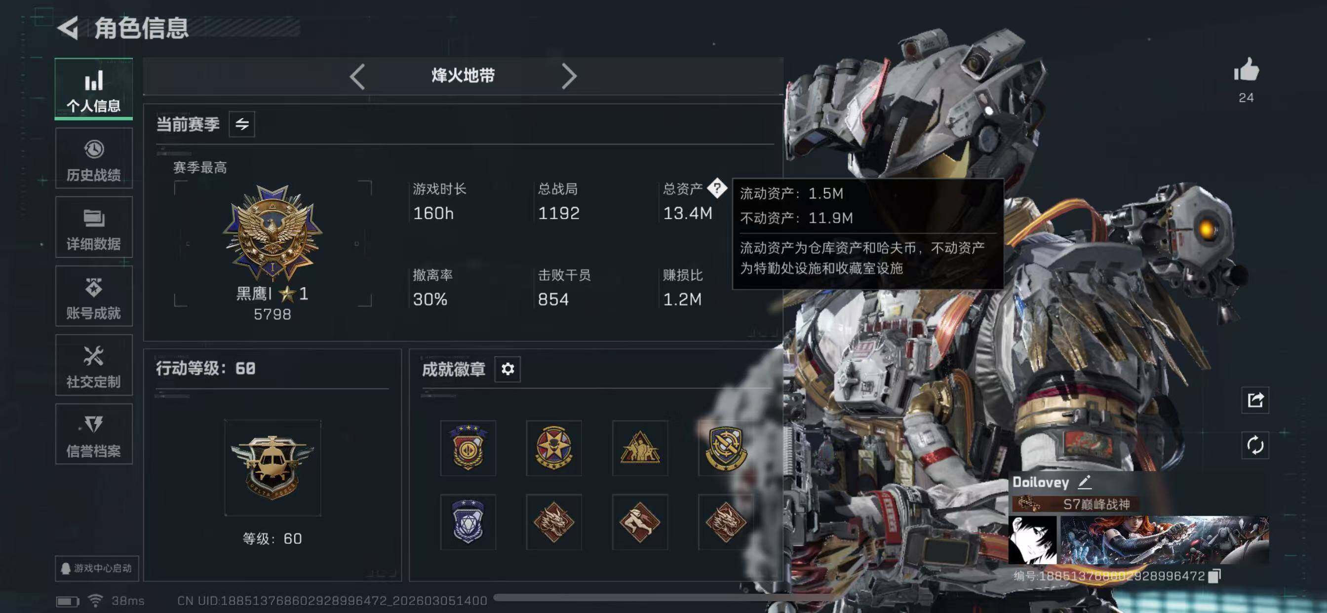
Task: Switch to next mode with right chevron
Action: coord(569,76)
